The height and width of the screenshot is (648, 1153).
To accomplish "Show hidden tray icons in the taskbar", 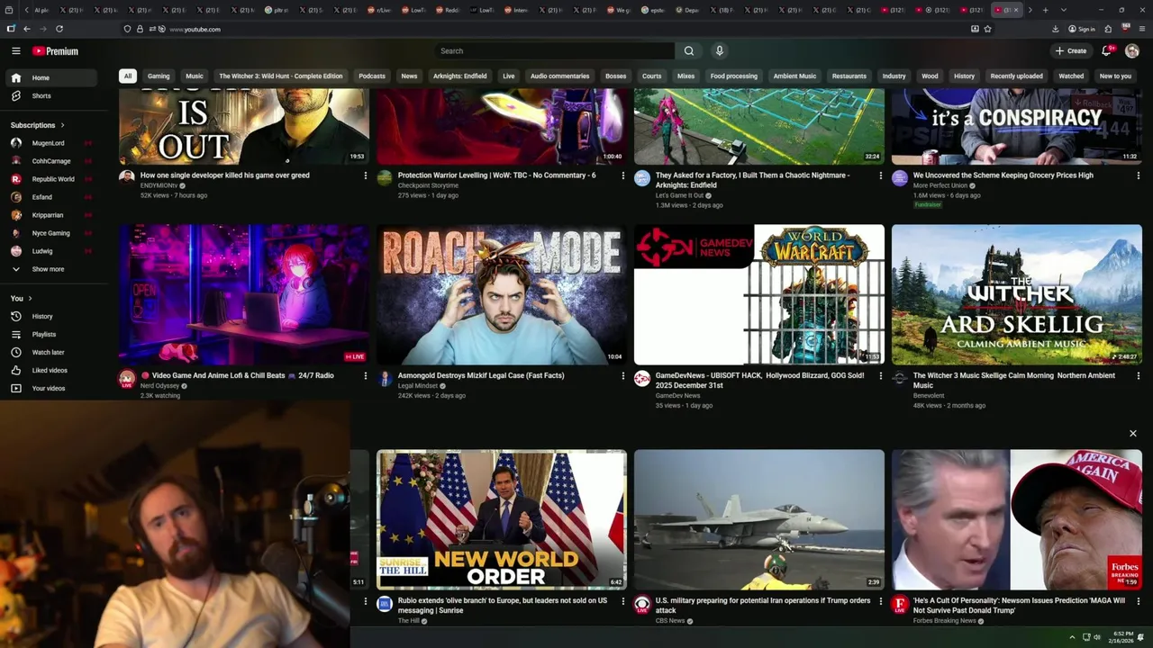I will tap(1072, 637).
